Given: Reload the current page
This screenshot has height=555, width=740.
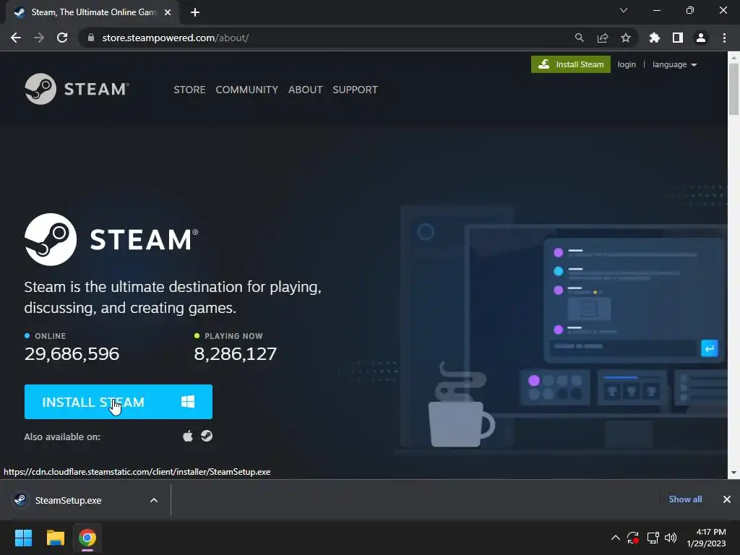Looking at the screenshot, I should tap(62, 38).
